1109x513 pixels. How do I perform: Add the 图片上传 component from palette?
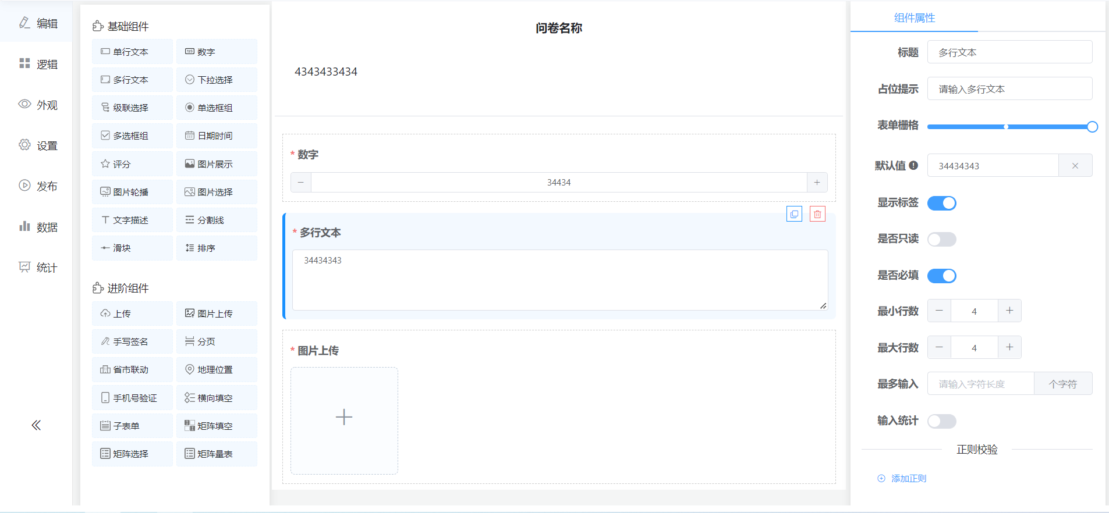coord(217,313)
